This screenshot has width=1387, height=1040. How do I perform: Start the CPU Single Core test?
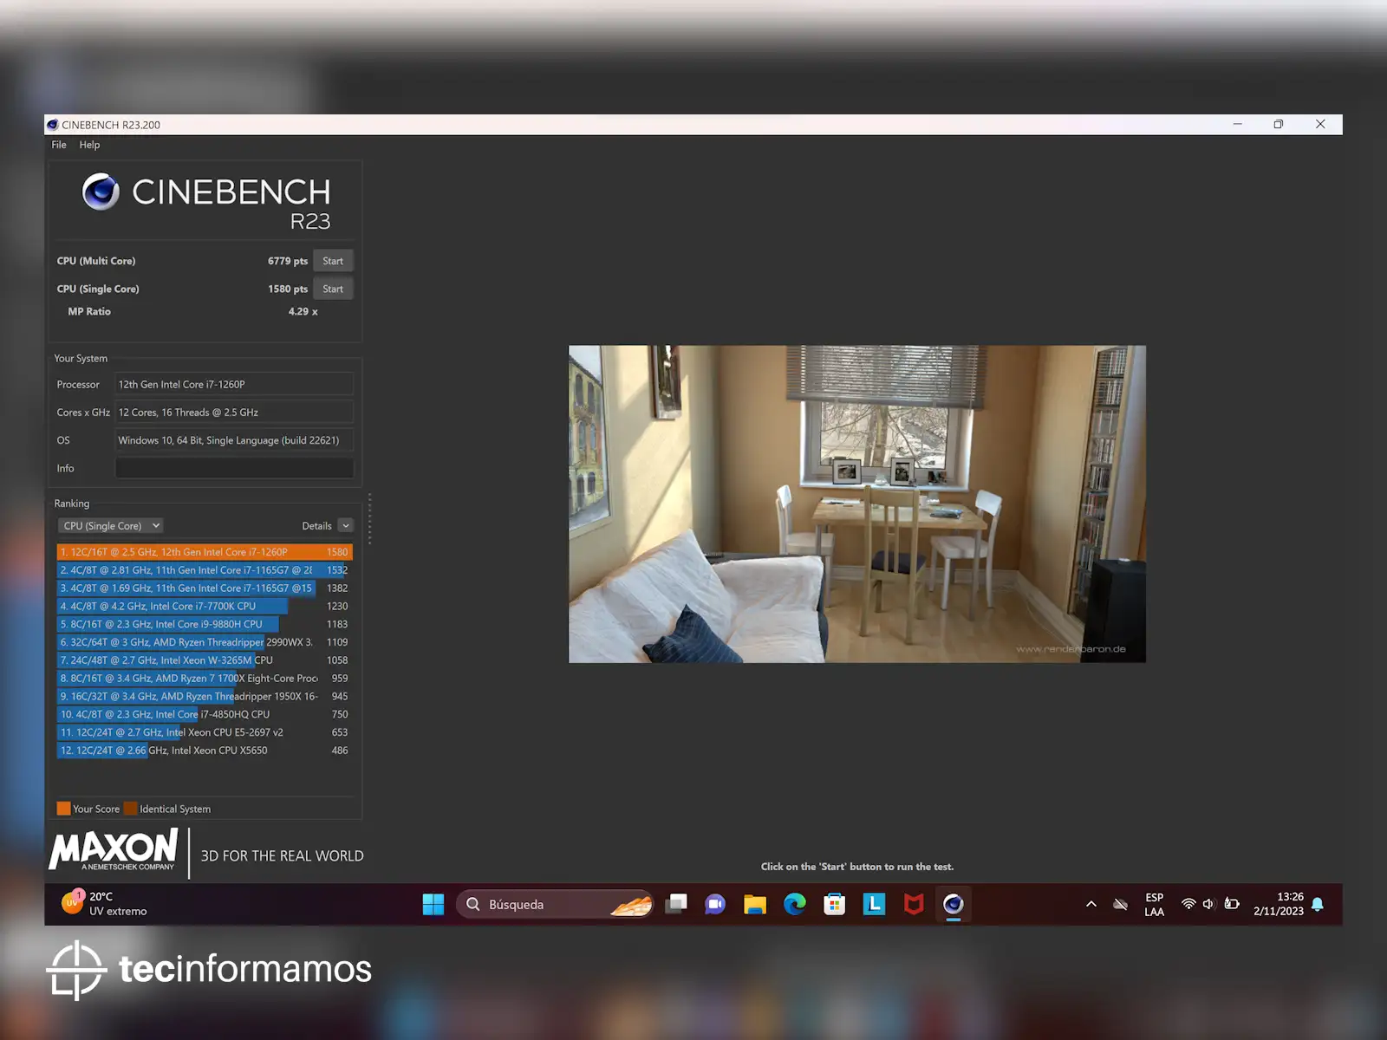pyautogui.click(x=333, y=289)
